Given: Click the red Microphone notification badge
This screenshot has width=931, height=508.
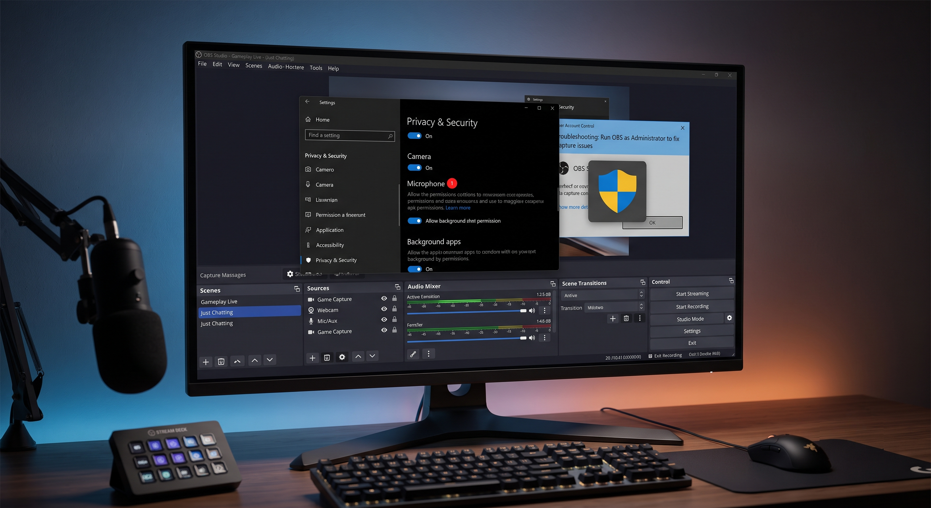Looking at the screenshot, I should click(x=452, y=183).
